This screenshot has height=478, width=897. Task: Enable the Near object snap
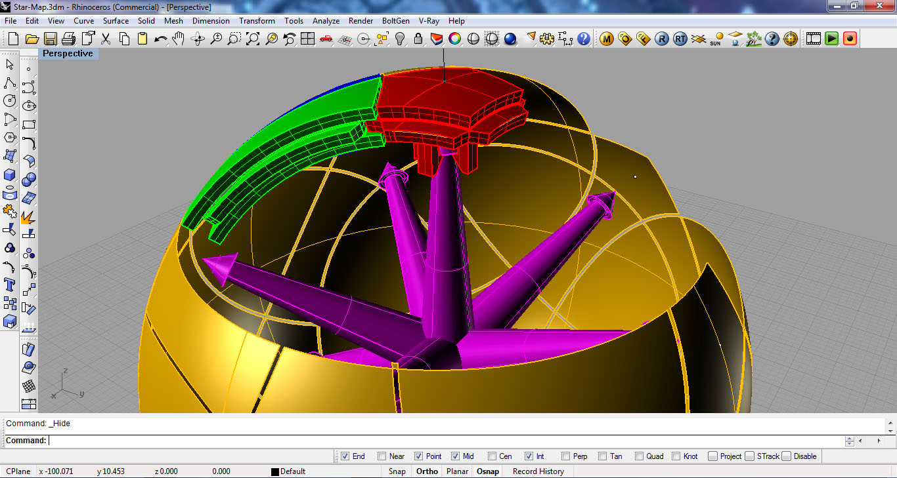click(382, 456)
